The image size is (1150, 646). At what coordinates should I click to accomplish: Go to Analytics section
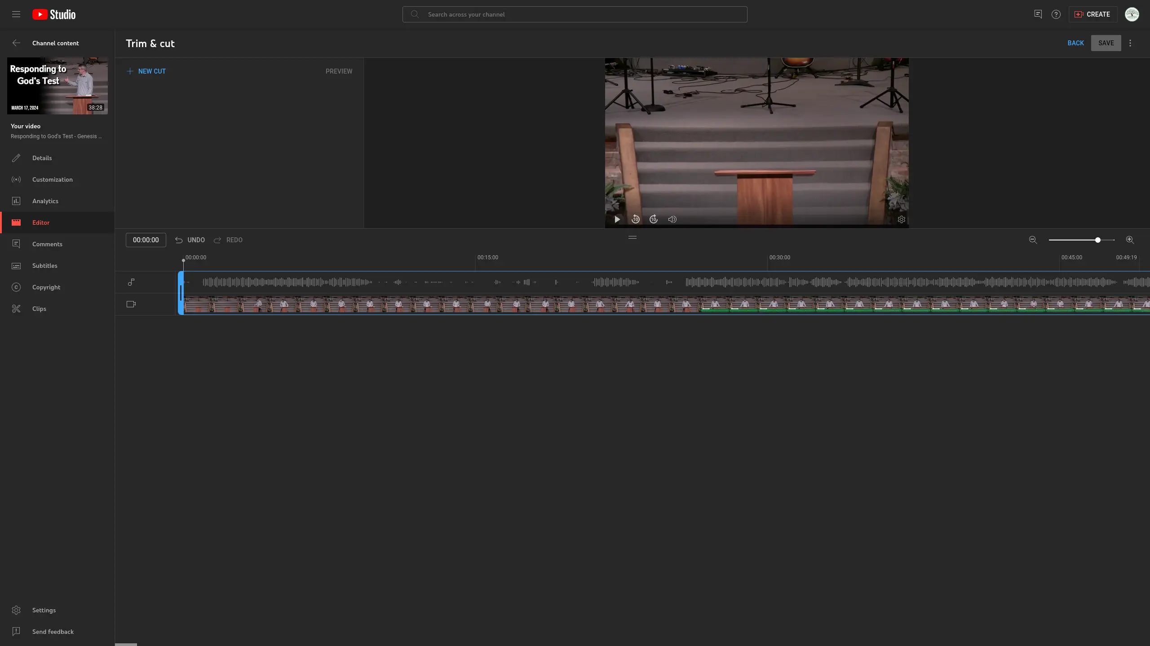click(x=45, y=201)
